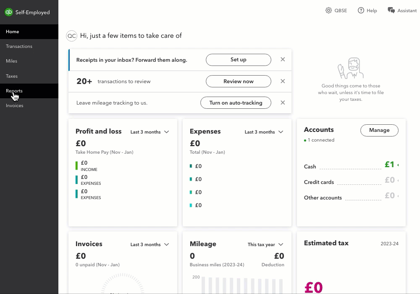Viewport: 420px width, 294px height.
Task: Click the first Expenses category £0 row
Action: pyautogui.click(x=196, y=166)
